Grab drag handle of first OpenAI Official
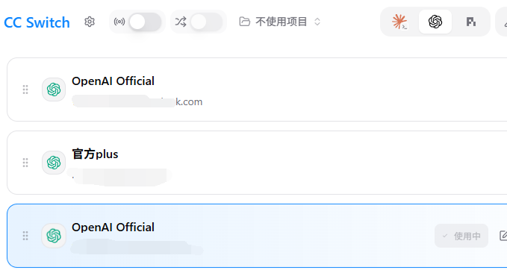The width and height of the screenshot is (507, 273). 25,90
